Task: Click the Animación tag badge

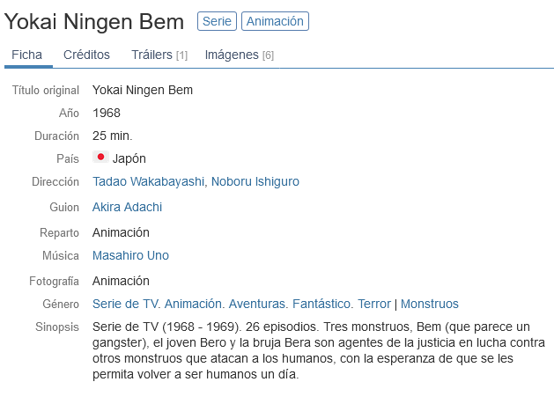Action: click(275, 21)
